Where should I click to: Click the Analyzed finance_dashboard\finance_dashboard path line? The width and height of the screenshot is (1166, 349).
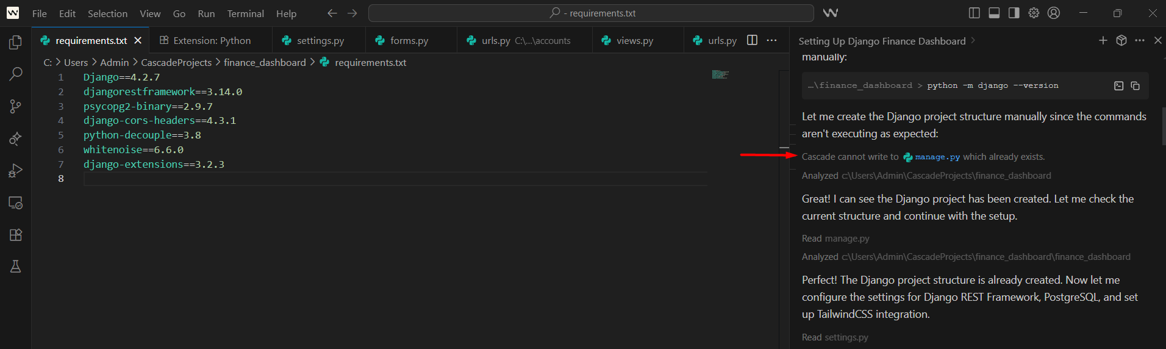point(966,257)
